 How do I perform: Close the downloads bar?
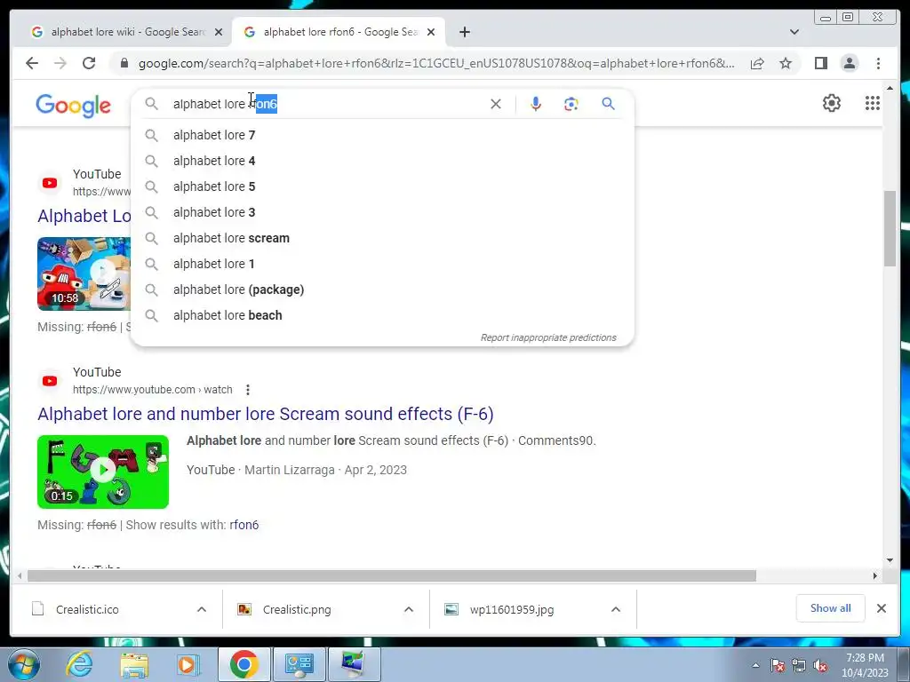tap(881, 608)
